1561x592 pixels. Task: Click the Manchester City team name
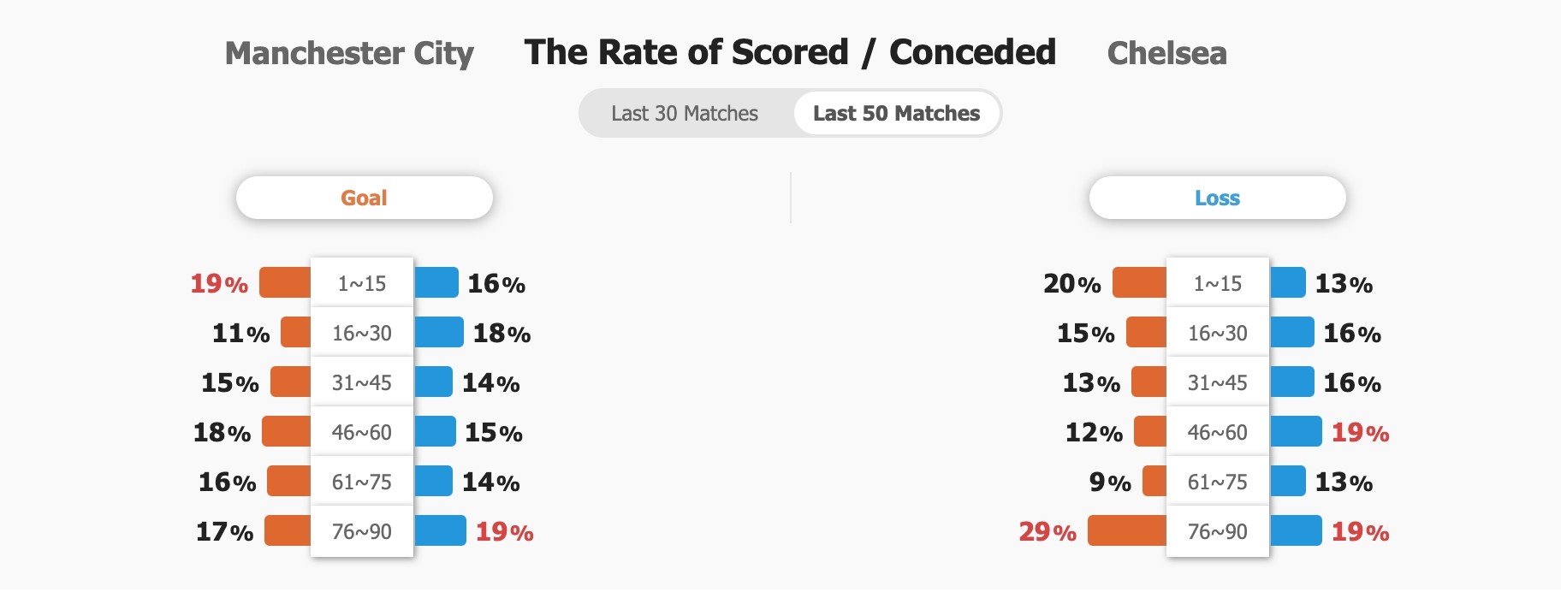pyautogui.click(x=349, y=53)
